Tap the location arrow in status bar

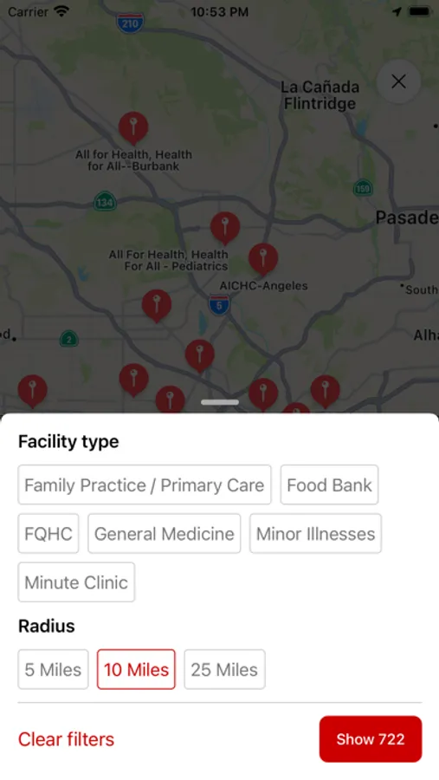click(x=397, y=12)
